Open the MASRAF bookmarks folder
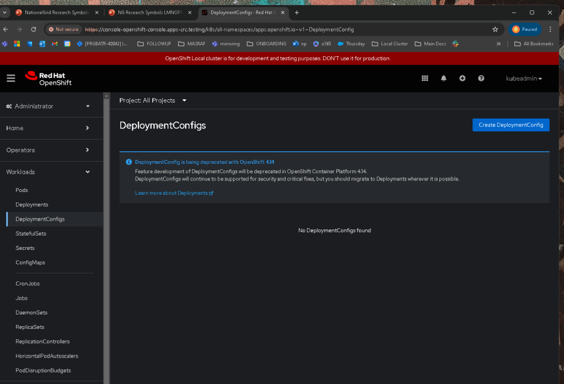Image resolution: width=564 pixels, height=384 pixels. tap(191, 44)
